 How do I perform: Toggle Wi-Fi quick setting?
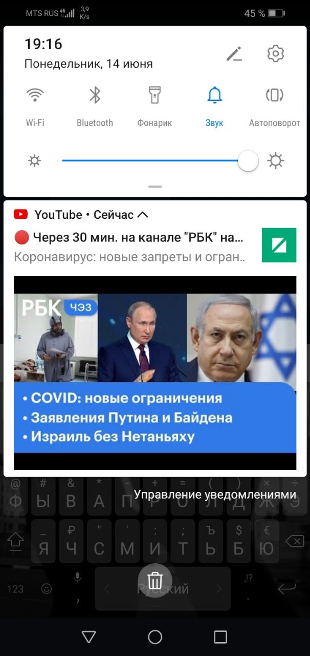pyautogui.click(x=35, y=95)
